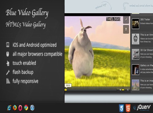This screenshot has height=113, width=153.
Task: Click the Chrome browser icon
Action: tap(26, 108)
